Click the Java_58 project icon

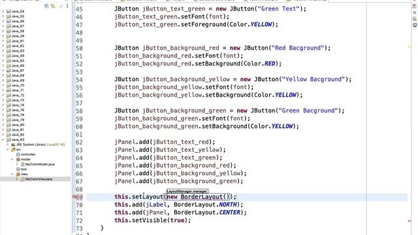pyautogui.click(x=8, y=31)
